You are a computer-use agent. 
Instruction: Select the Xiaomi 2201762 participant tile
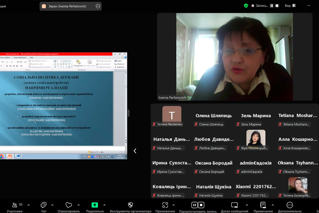point(256,187)
